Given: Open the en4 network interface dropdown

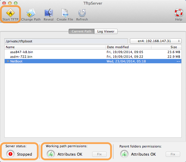Looking at the screenshot, I should pos(155,41).
